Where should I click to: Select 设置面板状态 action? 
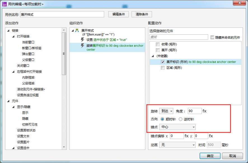coord(26,130)
